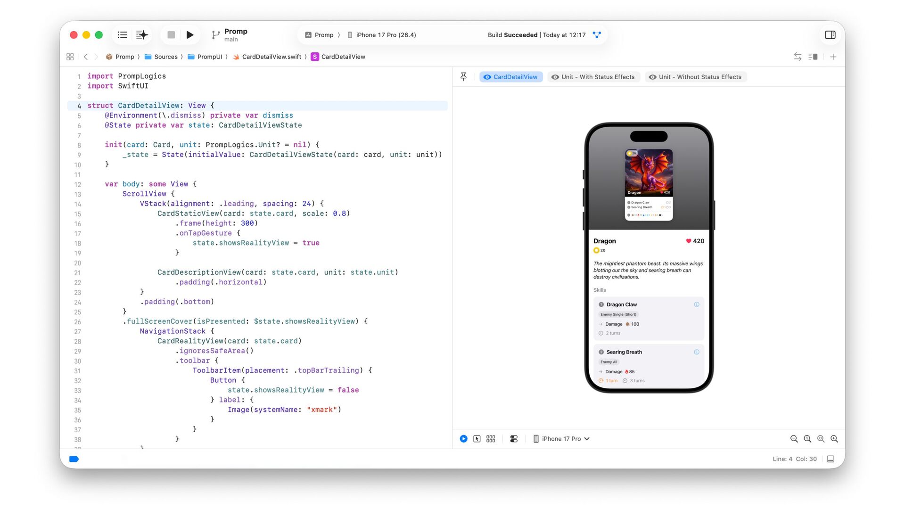The image size is (905, 509).
Task: Open the editor options menu icon
Action: tap(813, 57)
